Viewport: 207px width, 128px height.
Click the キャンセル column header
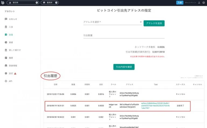pyautogui.click(x=197, y=85)
